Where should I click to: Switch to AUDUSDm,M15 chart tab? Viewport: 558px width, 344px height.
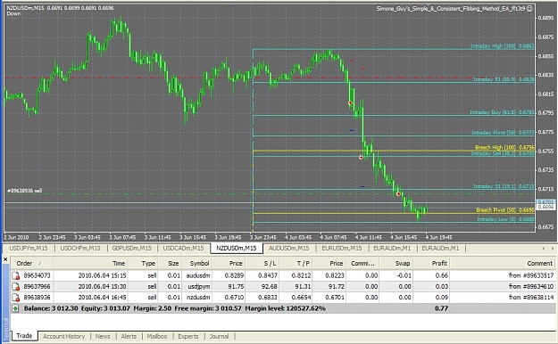(x=288, y=248)
